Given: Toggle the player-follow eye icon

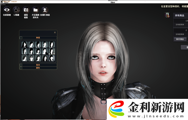Looking at the screenshot, I should [x=7, y=10].
